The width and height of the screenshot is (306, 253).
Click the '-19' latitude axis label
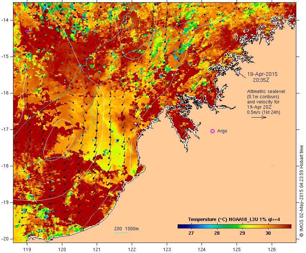coord(4,202)
